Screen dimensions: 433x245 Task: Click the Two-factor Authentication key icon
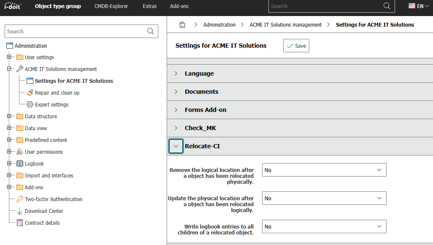pyautogui.click(x=19, y=199)
